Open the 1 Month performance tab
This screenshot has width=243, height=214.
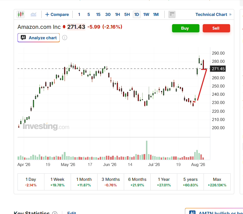pos(84,182)
